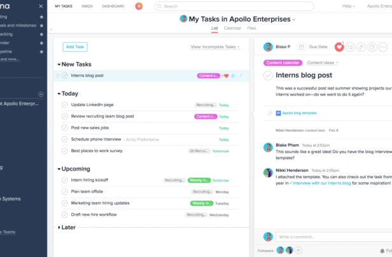Open the View: Incomplete Tasks dropdown
392x257 pixels.
(216, 47)
